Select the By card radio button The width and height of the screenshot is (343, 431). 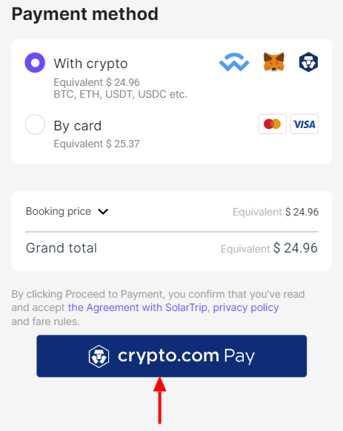point(35,124)
